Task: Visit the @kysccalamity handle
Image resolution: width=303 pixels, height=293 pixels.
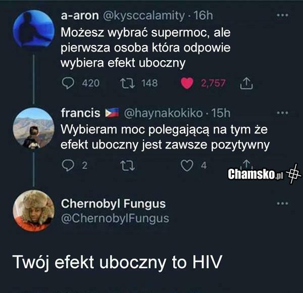Action: (x=143, y=16)
